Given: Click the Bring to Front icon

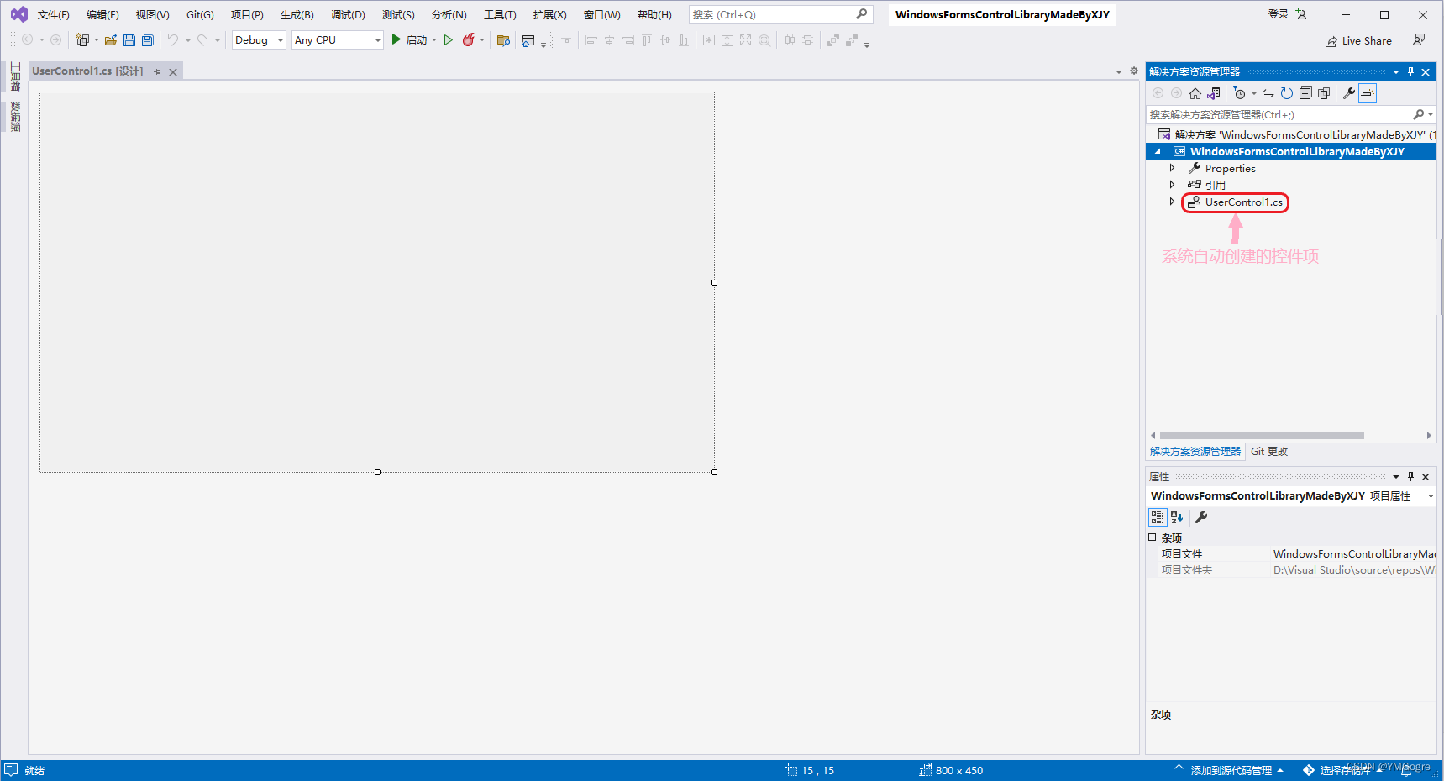Looking at the screenshot, I should coord(833,40).
